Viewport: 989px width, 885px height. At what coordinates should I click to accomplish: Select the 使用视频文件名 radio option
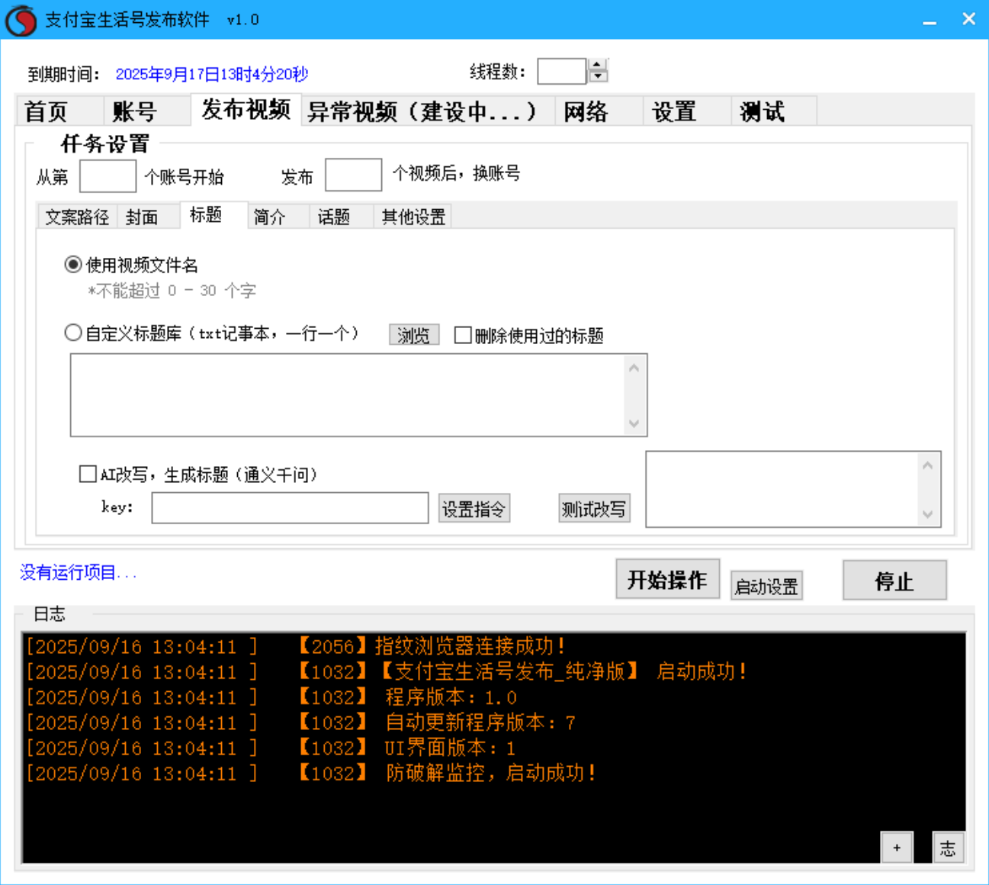72,265
